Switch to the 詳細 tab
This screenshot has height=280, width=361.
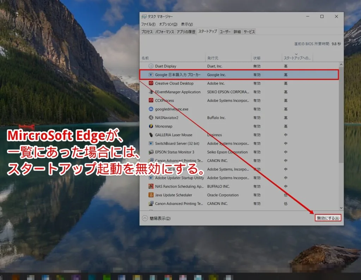[x=237, y=32]
